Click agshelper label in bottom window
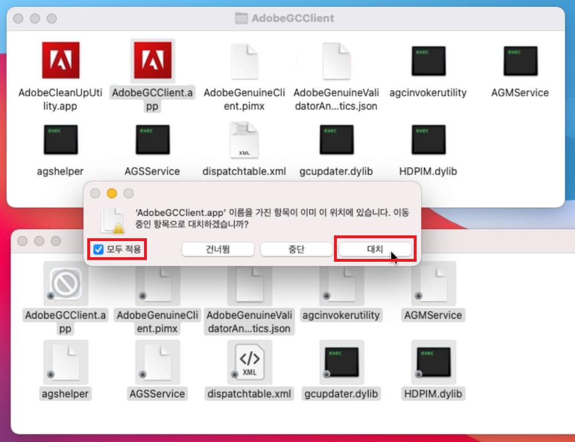 point(65,394)
